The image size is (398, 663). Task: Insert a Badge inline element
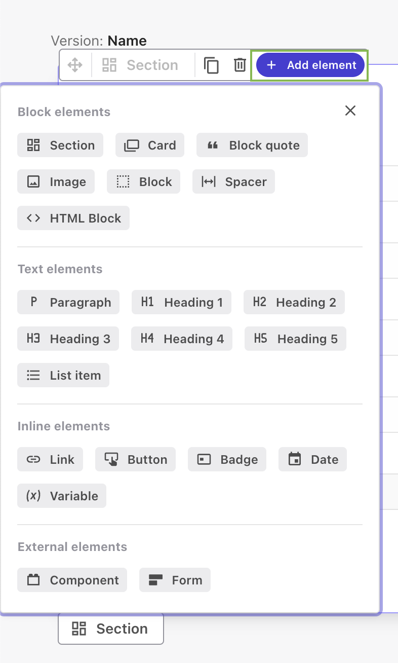click(227, 459)
